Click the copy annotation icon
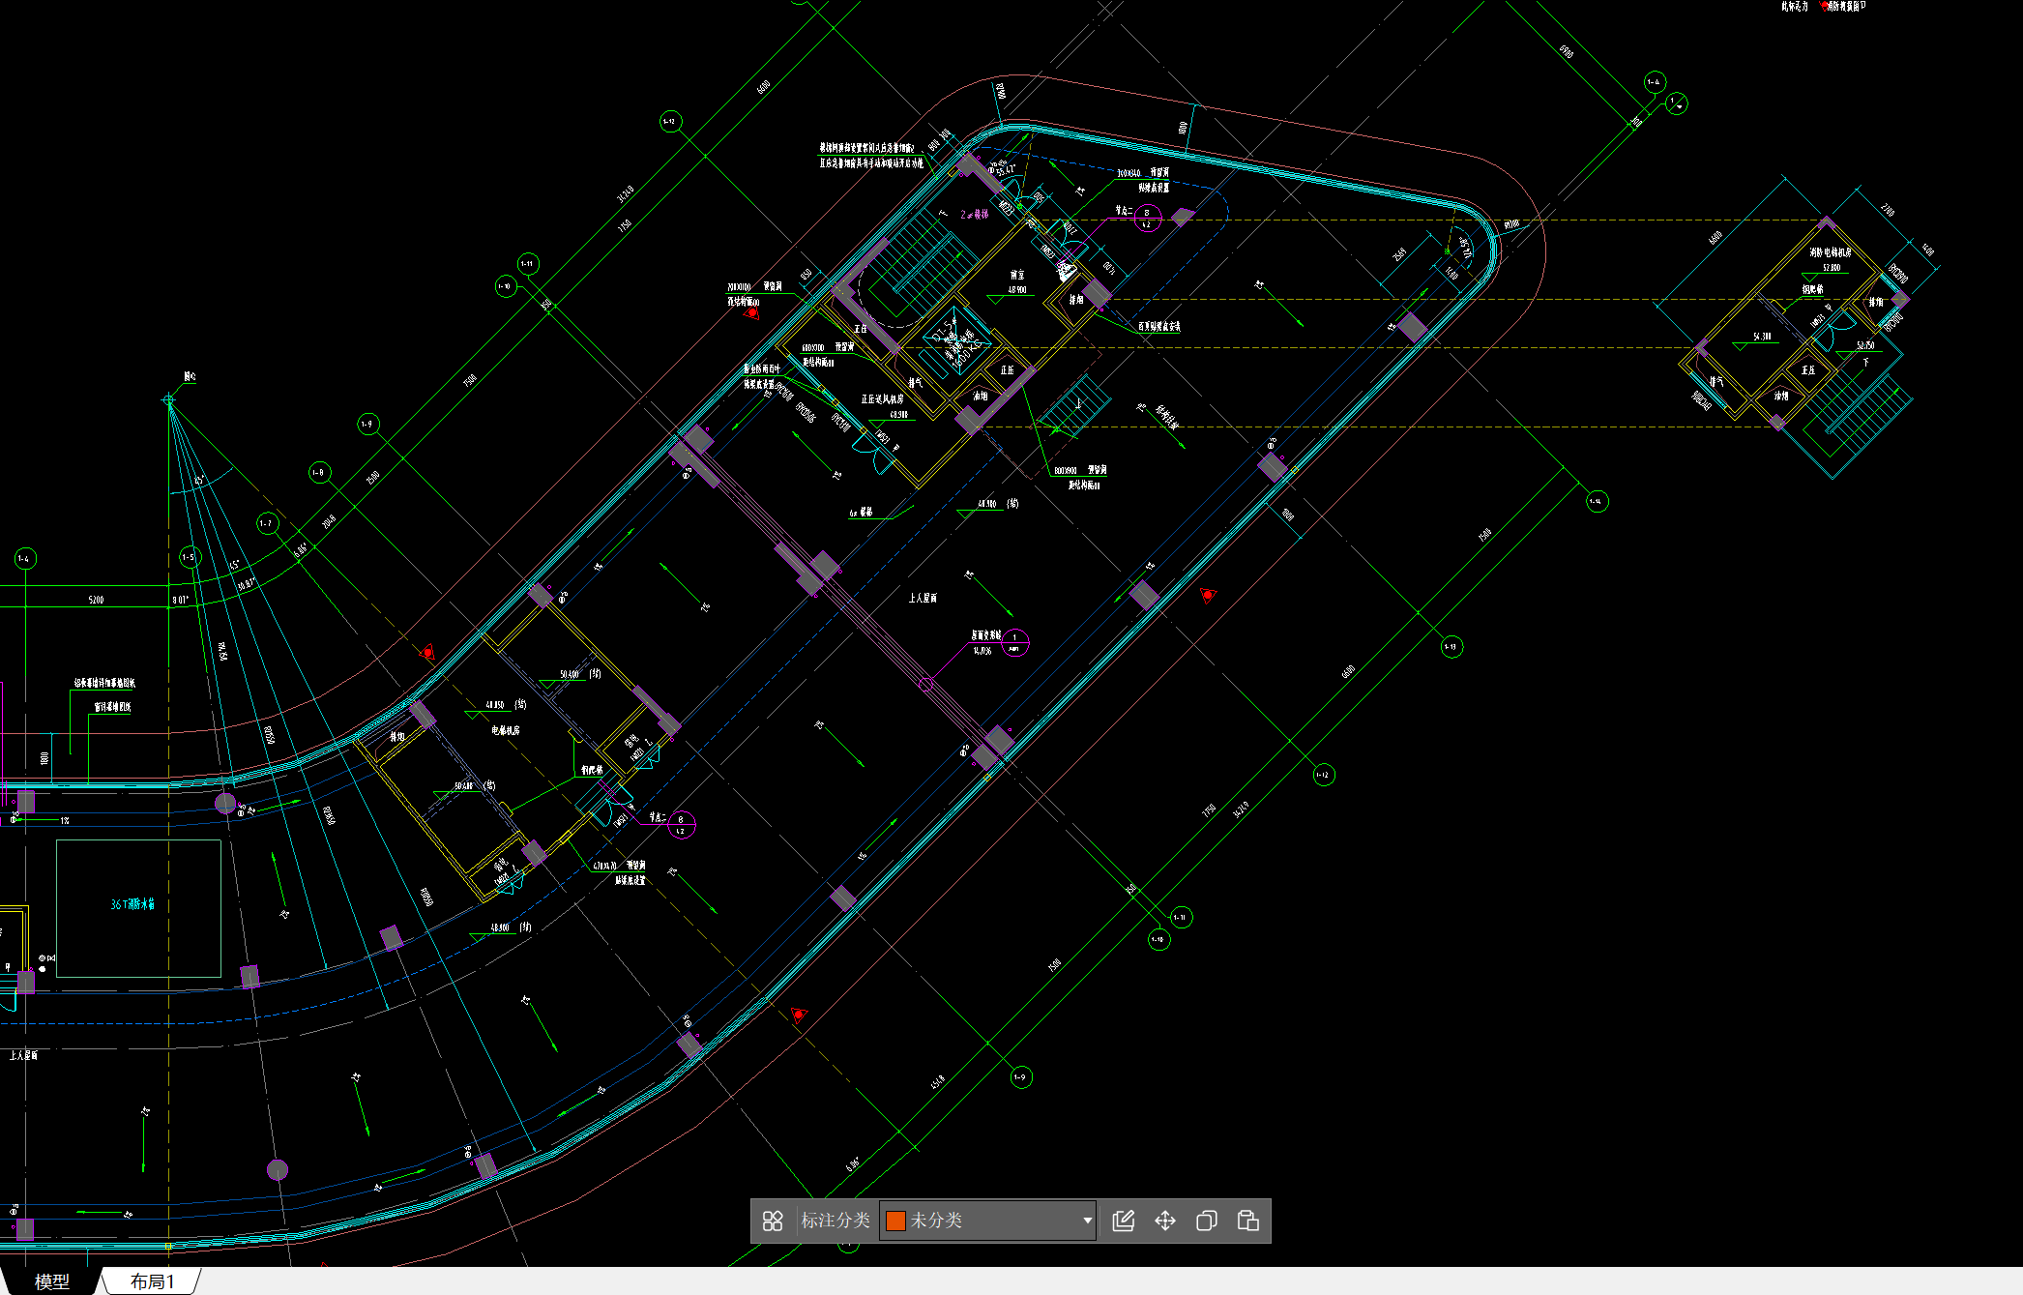The width and height of the screenshot is (2023, 1295). (x=1207, y=1221)
